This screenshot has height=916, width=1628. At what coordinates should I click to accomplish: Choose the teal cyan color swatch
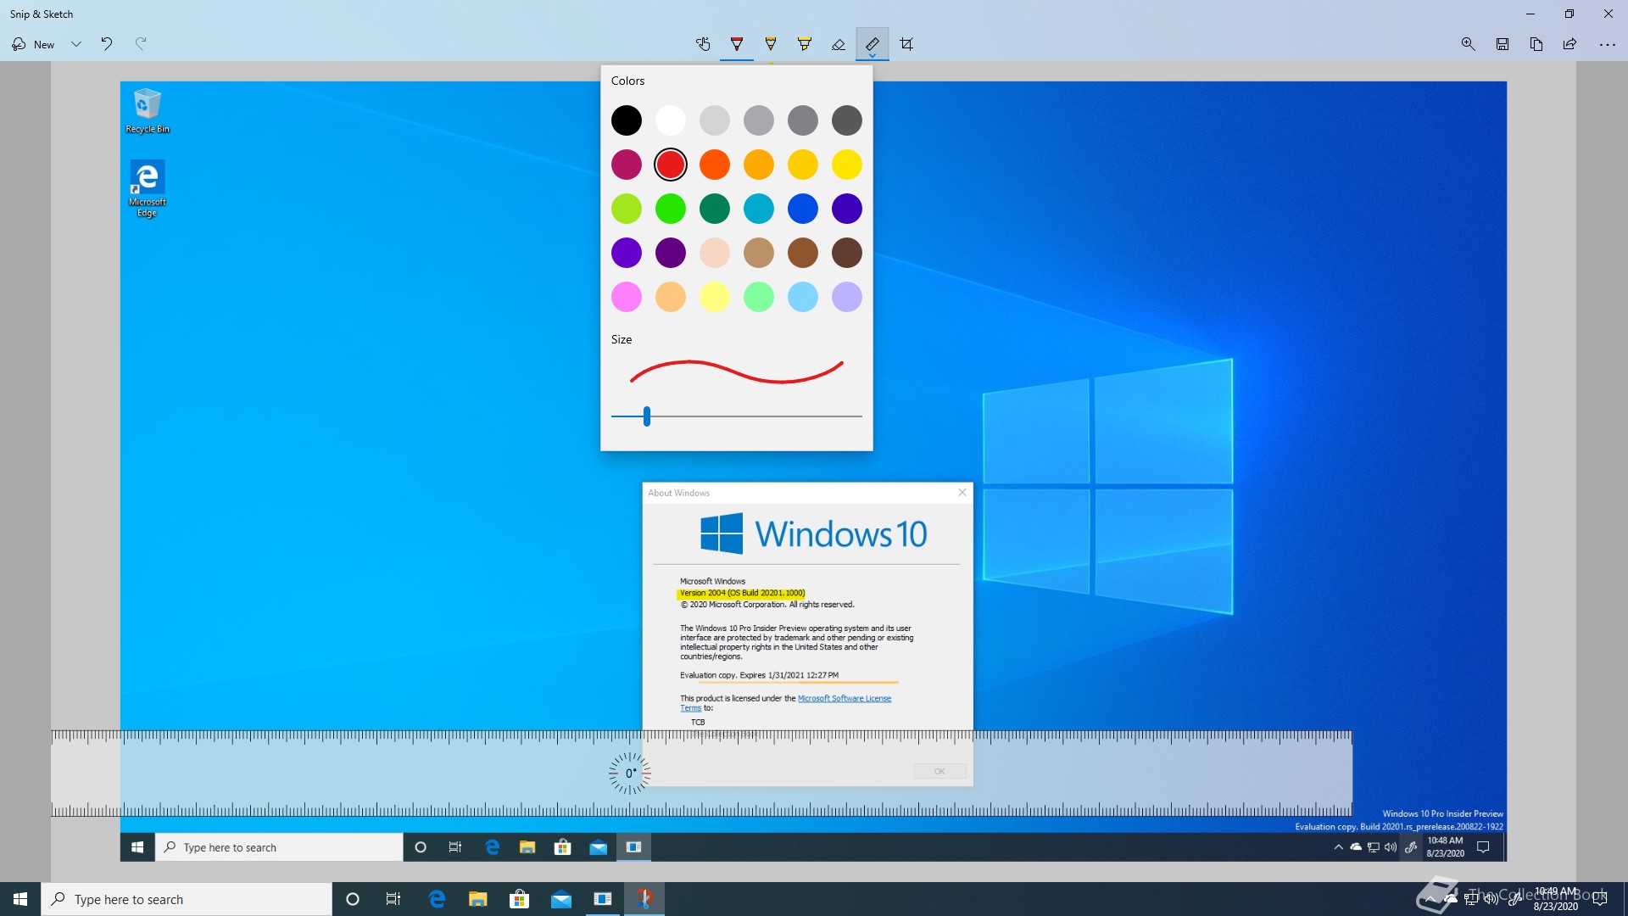coord(759,209)
